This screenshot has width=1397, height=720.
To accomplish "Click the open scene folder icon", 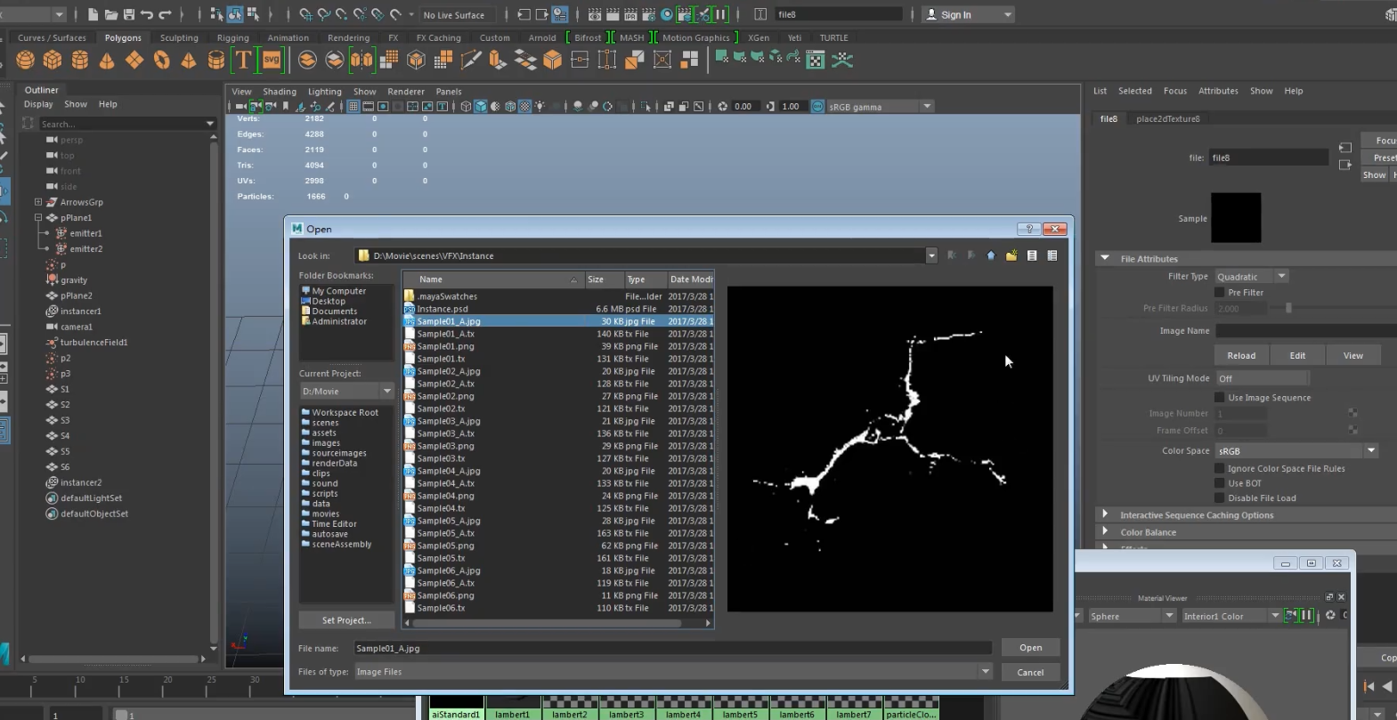I will (111, 14).
